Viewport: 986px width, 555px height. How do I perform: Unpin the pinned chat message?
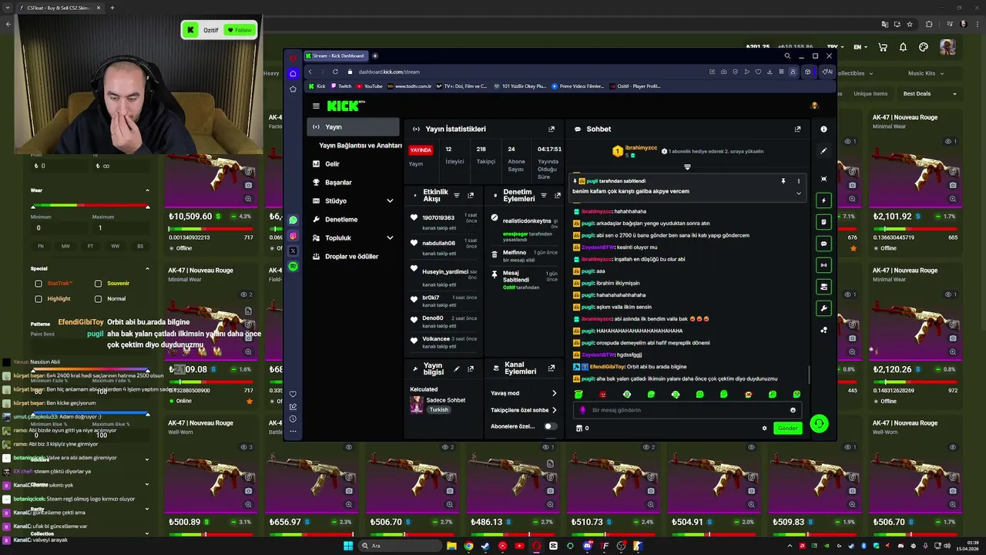(x=783, y=181)
